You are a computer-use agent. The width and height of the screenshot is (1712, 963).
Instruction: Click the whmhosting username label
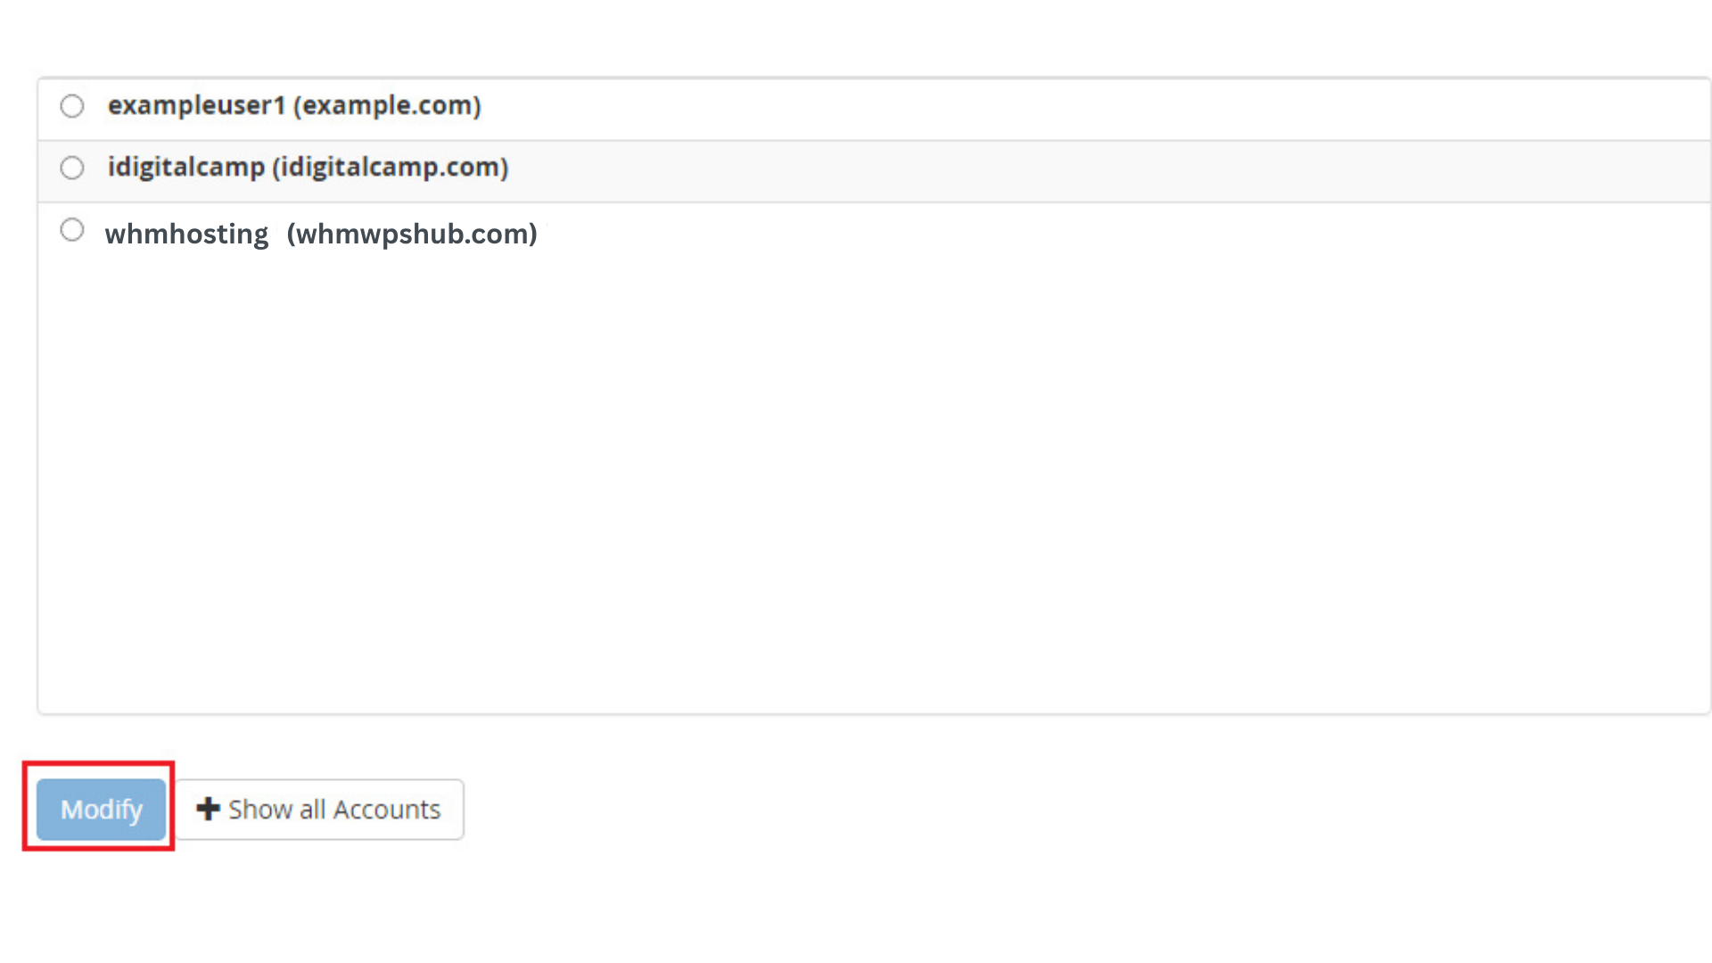[186, 234]
